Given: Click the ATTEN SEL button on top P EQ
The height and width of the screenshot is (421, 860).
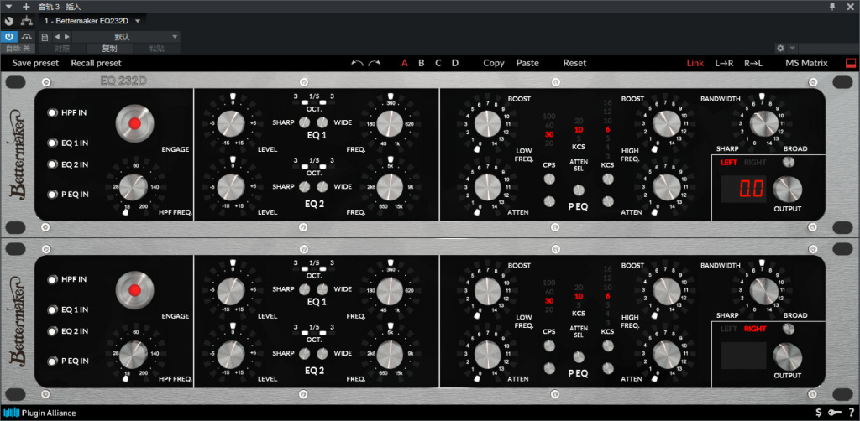Looking at the screenshot, I should tap(579, 190).
